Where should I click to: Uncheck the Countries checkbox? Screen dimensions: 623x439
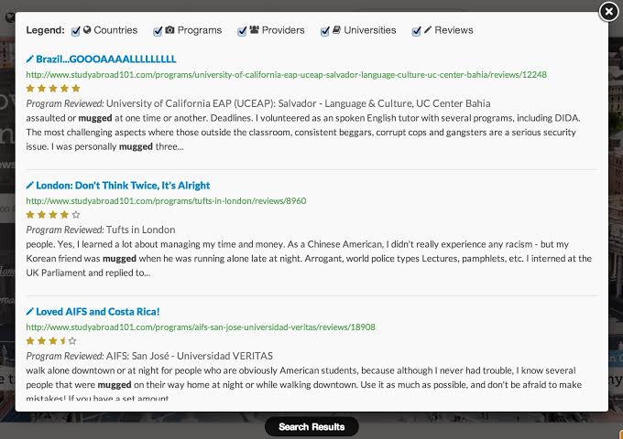pyautogui.click(x=75, y=31)
